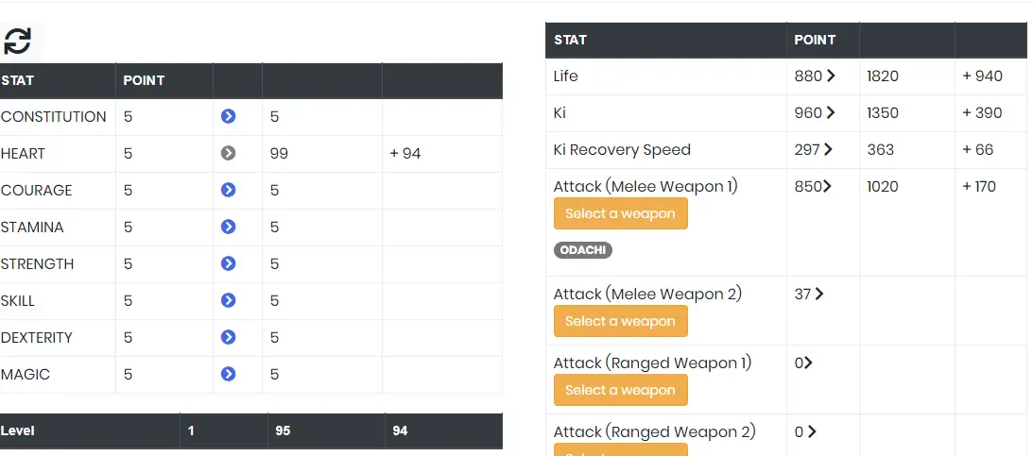The width and height of the screenshot is (1033, 456).
Task: Increase Strength with blue arrow icon
Action: [228, 263]
